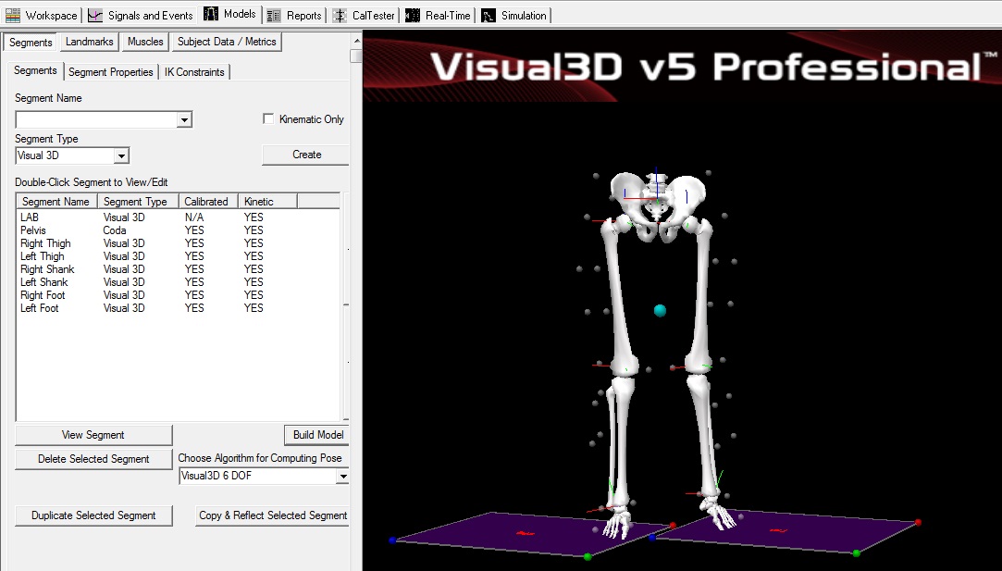Switch to Segment Properties sub-tab
This screenshot has height=571, width=1002.
(x=110, y=72)
